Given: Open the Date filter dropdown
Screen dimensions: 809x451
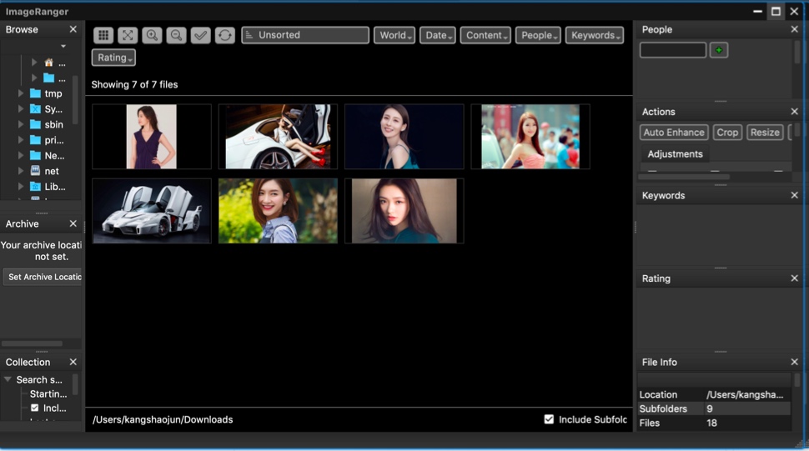Looking at the screenshot, I should click(x=438, y=35).
